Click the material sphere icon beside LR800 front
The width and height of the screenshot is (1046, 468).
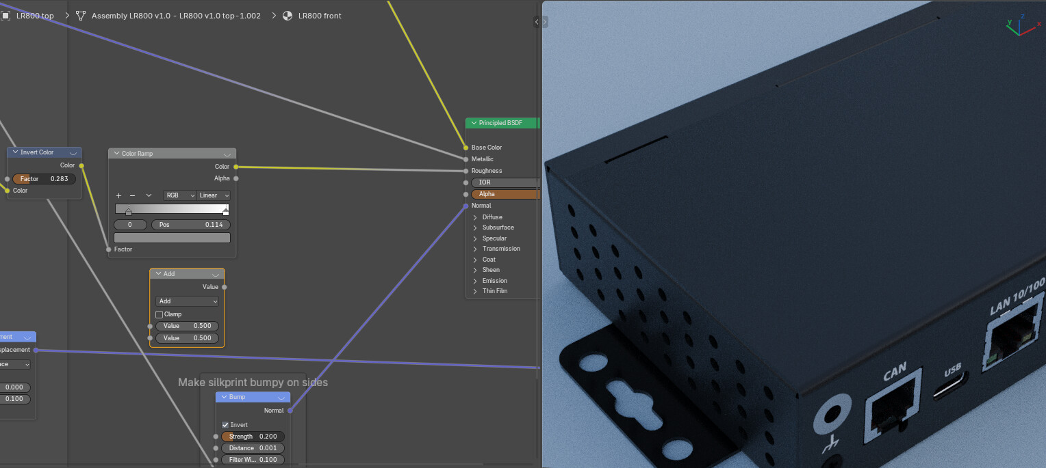(288, 16)
